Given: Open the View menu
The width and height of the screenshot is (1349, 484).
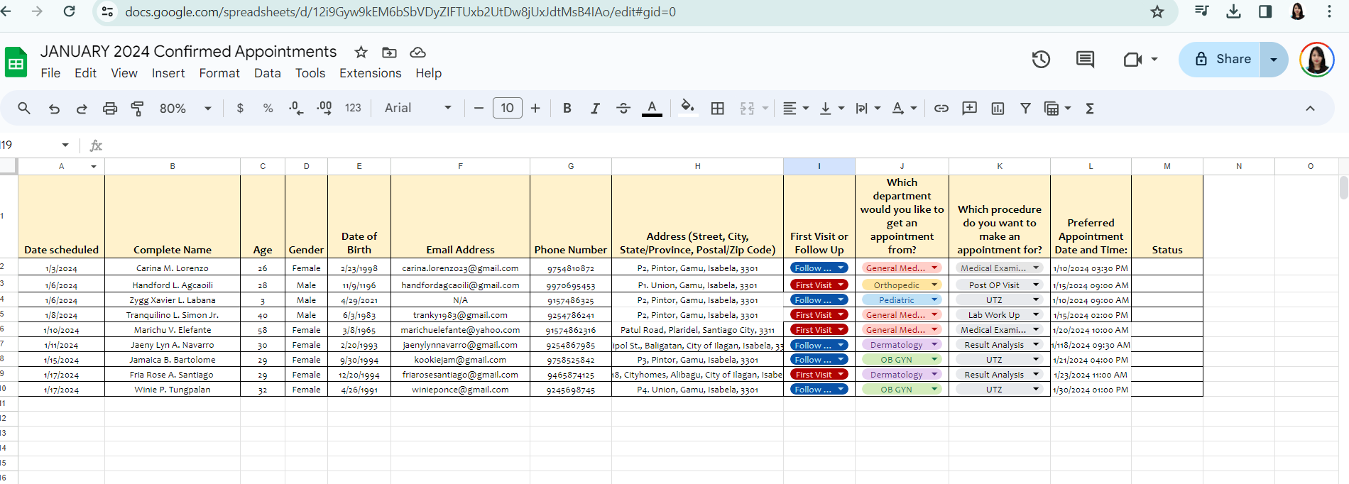Looking at the screenshot, I should click(124, 73).
